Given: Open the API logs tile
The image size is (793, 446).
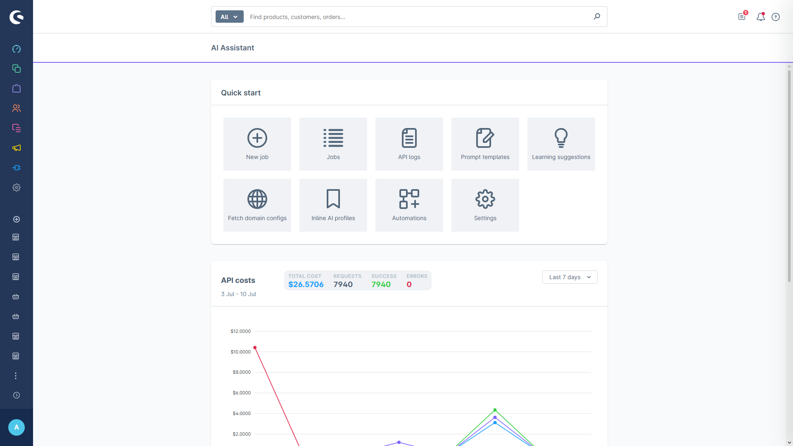Looking at the screenshot, I should coord(409,144).
